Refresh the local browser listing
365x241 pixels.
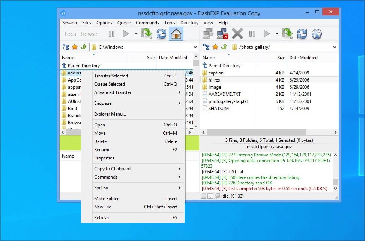click(x=161, y=34)
